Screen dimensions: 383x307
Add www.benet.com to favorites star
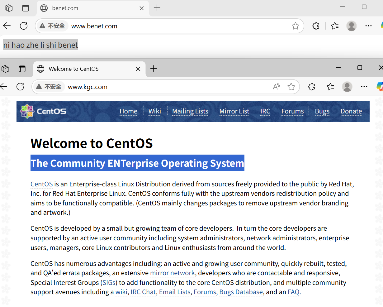click(296, 26)
